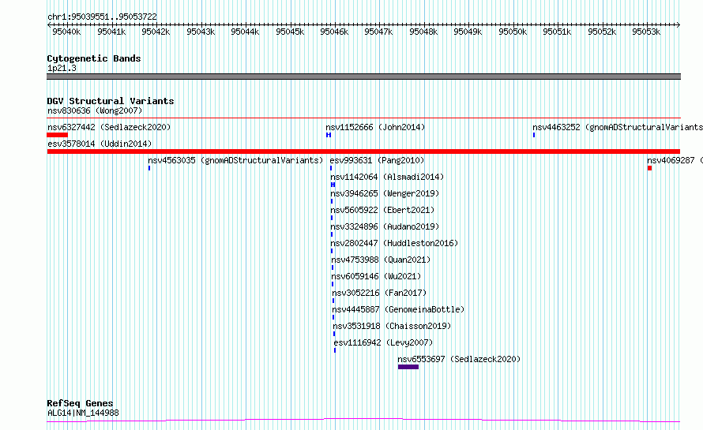Click the 95048k ruler tick label
The image size is (703, 430).
[x=423, y=32]
